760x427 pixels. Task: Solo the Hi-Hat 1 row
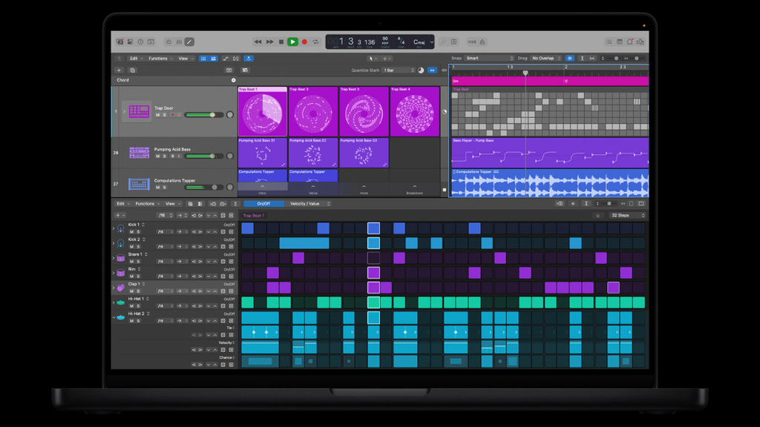click(x=138, y=305)
